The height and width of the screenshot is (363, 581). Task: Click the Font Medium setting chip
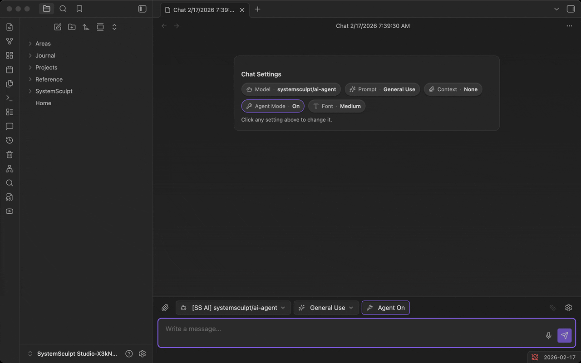(336, 106)
